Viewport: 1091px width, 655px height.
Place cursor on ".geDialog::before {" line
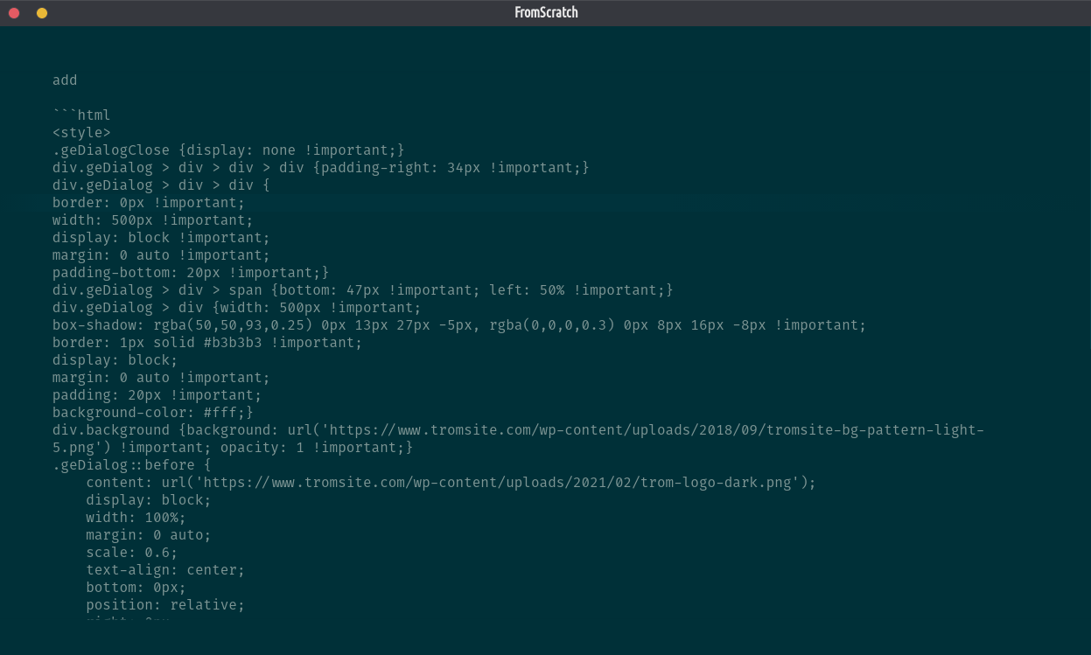(x=131, y=465)
